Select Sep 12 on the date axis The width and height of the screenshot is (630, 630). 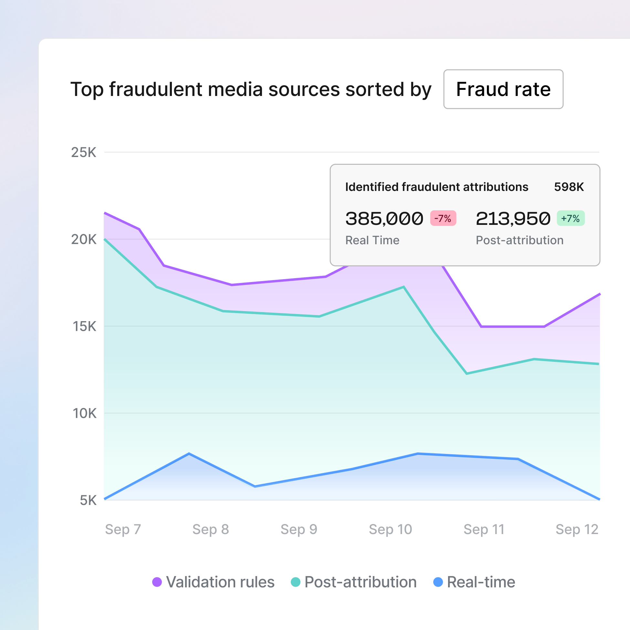[x=576, y=529]
